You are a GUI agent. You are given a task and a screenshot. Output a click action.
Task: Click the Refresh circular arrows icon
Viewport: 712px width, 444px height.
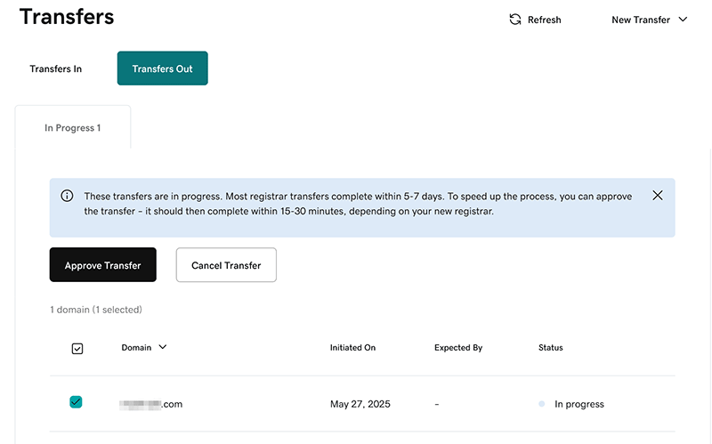(514, 20)
